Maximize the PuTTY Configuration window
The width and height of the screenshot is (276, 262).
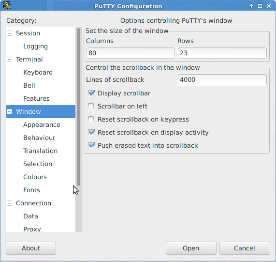pyautogui.click(x=260, y=6)
